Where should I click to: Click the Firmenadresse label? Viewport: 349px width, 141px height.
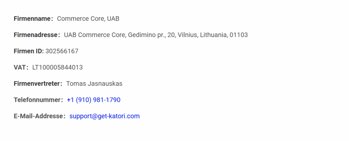36,35
